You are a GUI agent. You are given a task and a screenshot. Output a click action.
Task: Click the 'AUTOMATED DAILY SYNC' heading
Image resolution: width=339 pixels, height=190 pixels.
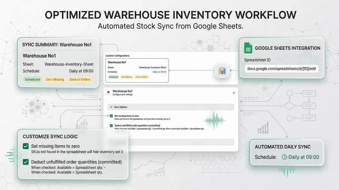pyautogui.click(x=283, y=147)
